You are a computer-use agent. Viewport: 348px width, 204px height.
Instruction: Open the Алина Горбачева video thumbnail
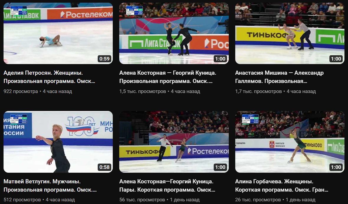[x=290, y=142]
